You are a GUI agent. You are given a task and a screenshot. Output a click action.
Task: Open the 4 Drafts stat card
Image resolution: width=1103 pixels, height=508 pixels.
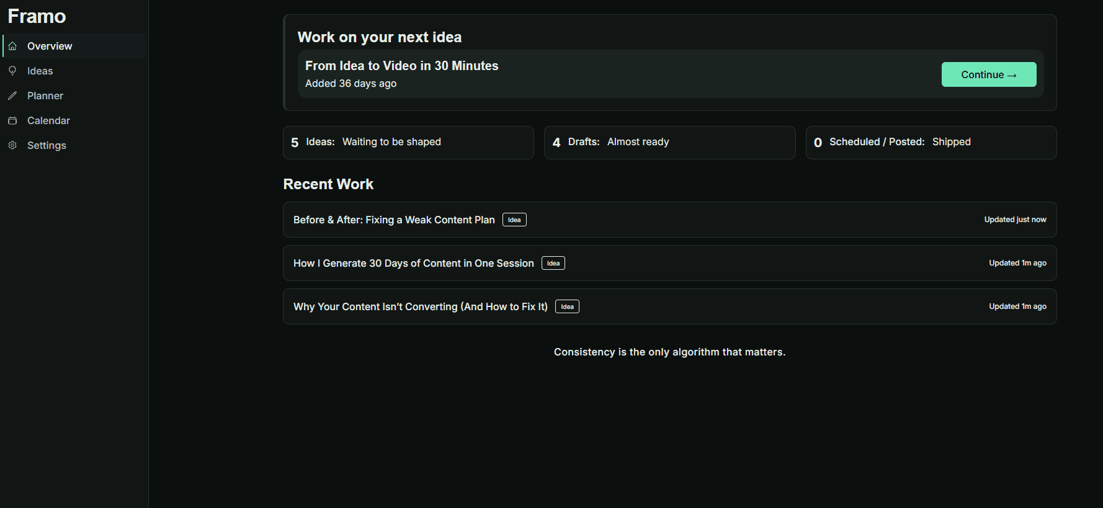point(669,143)
